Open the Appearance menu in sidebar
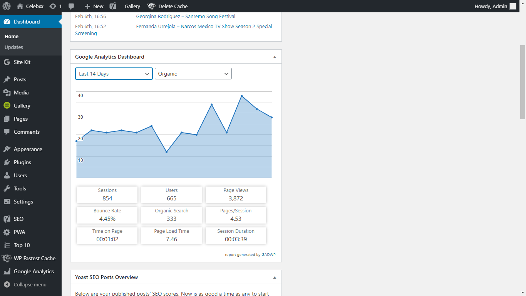Image resolution: width=526 pixels, height=296 pixels. (x=28, y=149)
